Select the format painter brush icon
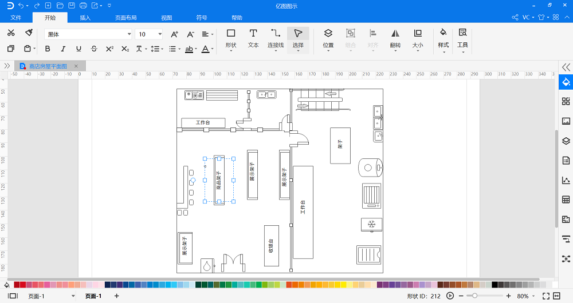Image resolution: width=573 pixels, height=303 pixels. (x=29, y=34)
